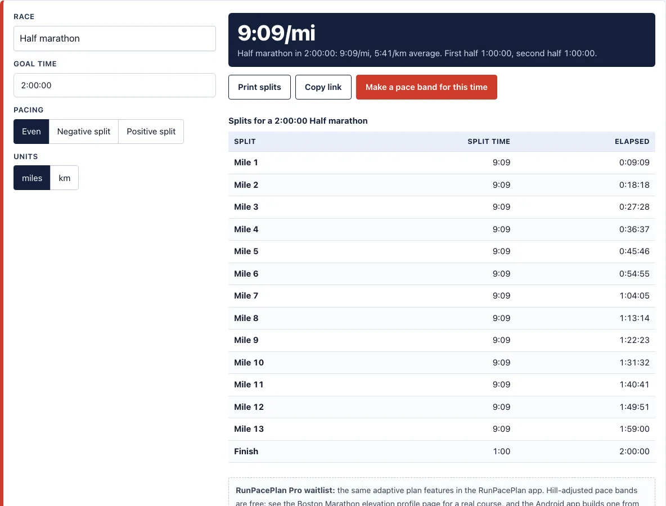The height and width of the screenshot is (506, 666).
Task: Click the Finish split time 1:00
Action: (x=502, y=451)
